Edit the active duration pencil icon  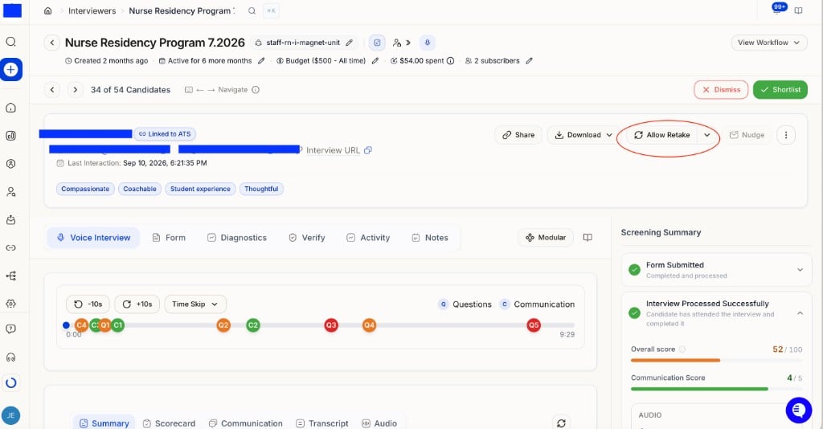(261, 61)
